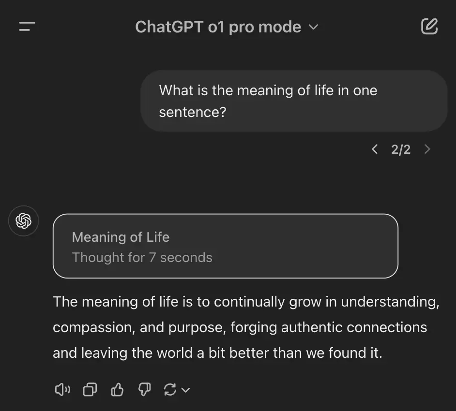The height and width of the screenshot is (411, 456).
Task: Click the ChatGPT logo avatar beside the reply
Action: coord(23,221)
